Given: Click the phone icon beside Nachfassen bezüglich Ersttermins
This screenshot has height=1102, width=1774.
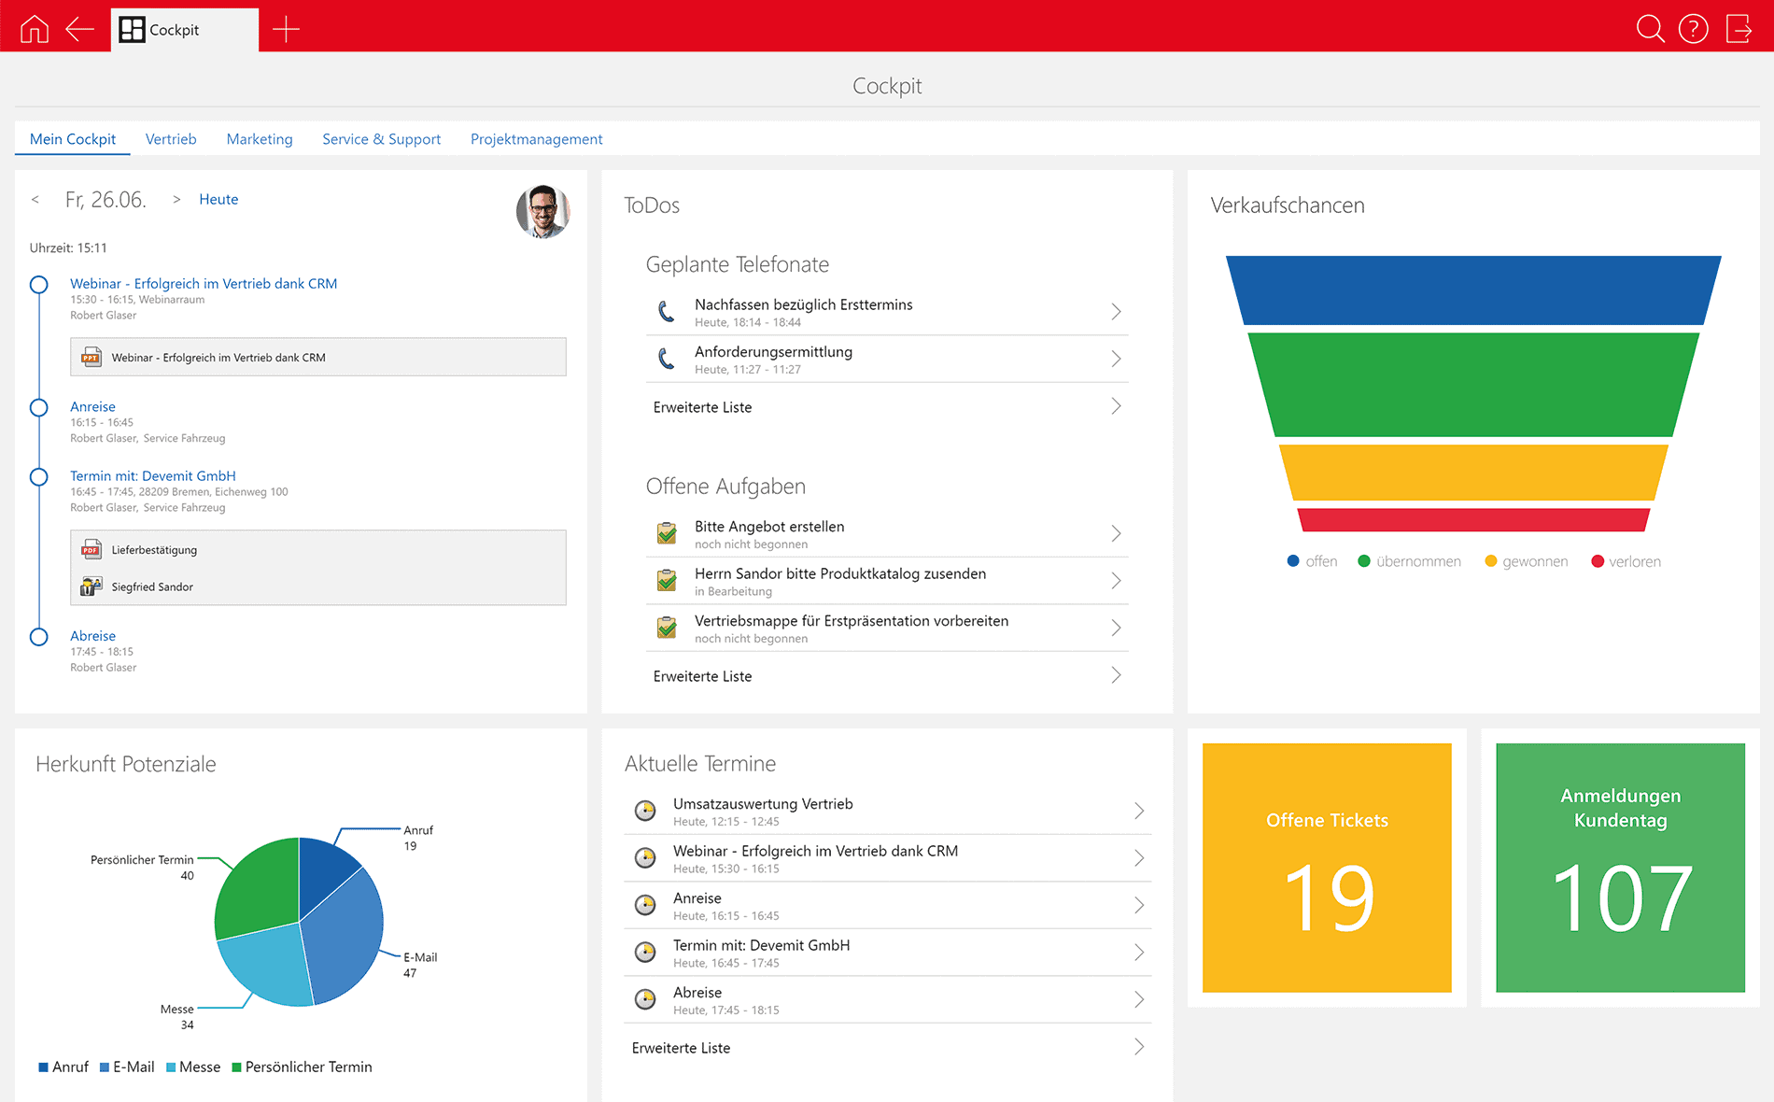Looking at the screenshot, I should 666,312.
